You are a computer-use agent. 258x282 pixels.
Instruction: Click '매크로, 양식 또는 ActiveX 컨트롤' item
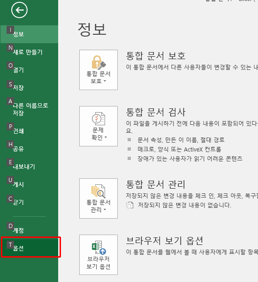pos(179,149)
